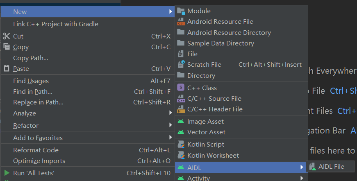
Task: Click the Cut scissors icon
Action: (7, 36)
